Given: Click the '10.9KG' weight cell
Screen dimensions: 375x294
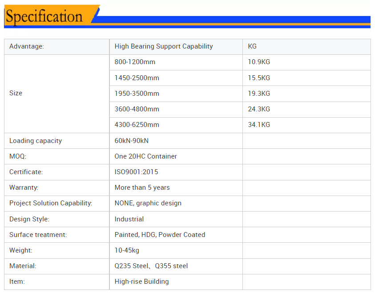Looking at the screenshot, I should (x=306, y=62).
